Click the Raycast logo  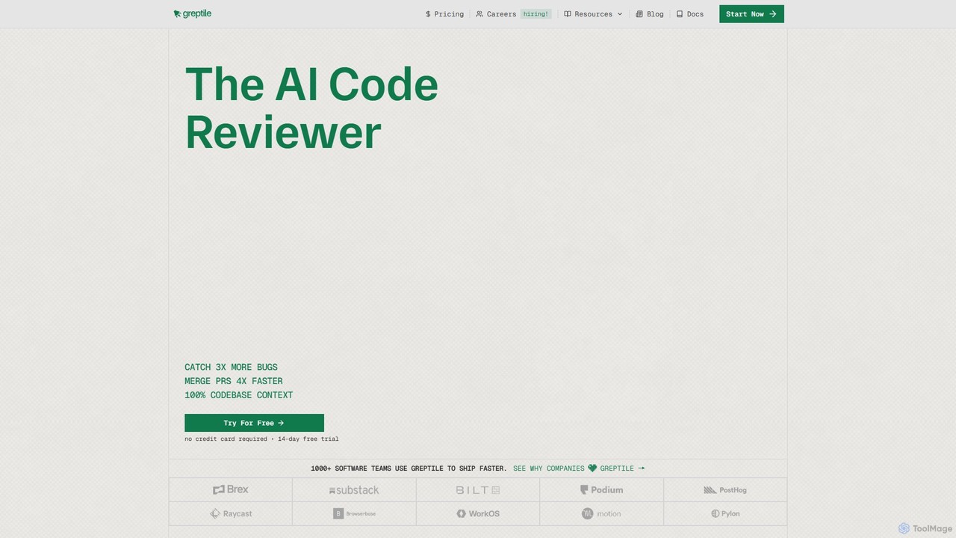click(x=231, y=513)
